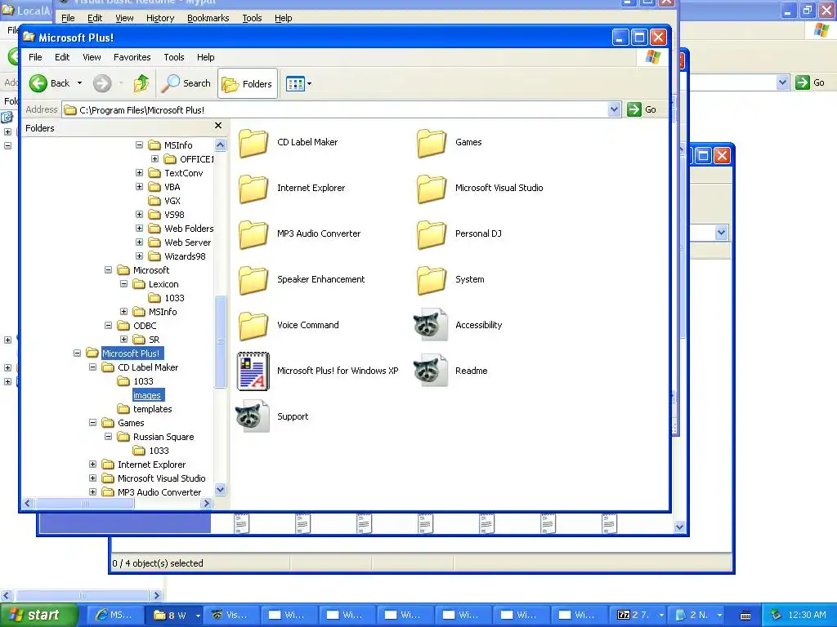Select the Readme raccoon file icon

(430, 371)
